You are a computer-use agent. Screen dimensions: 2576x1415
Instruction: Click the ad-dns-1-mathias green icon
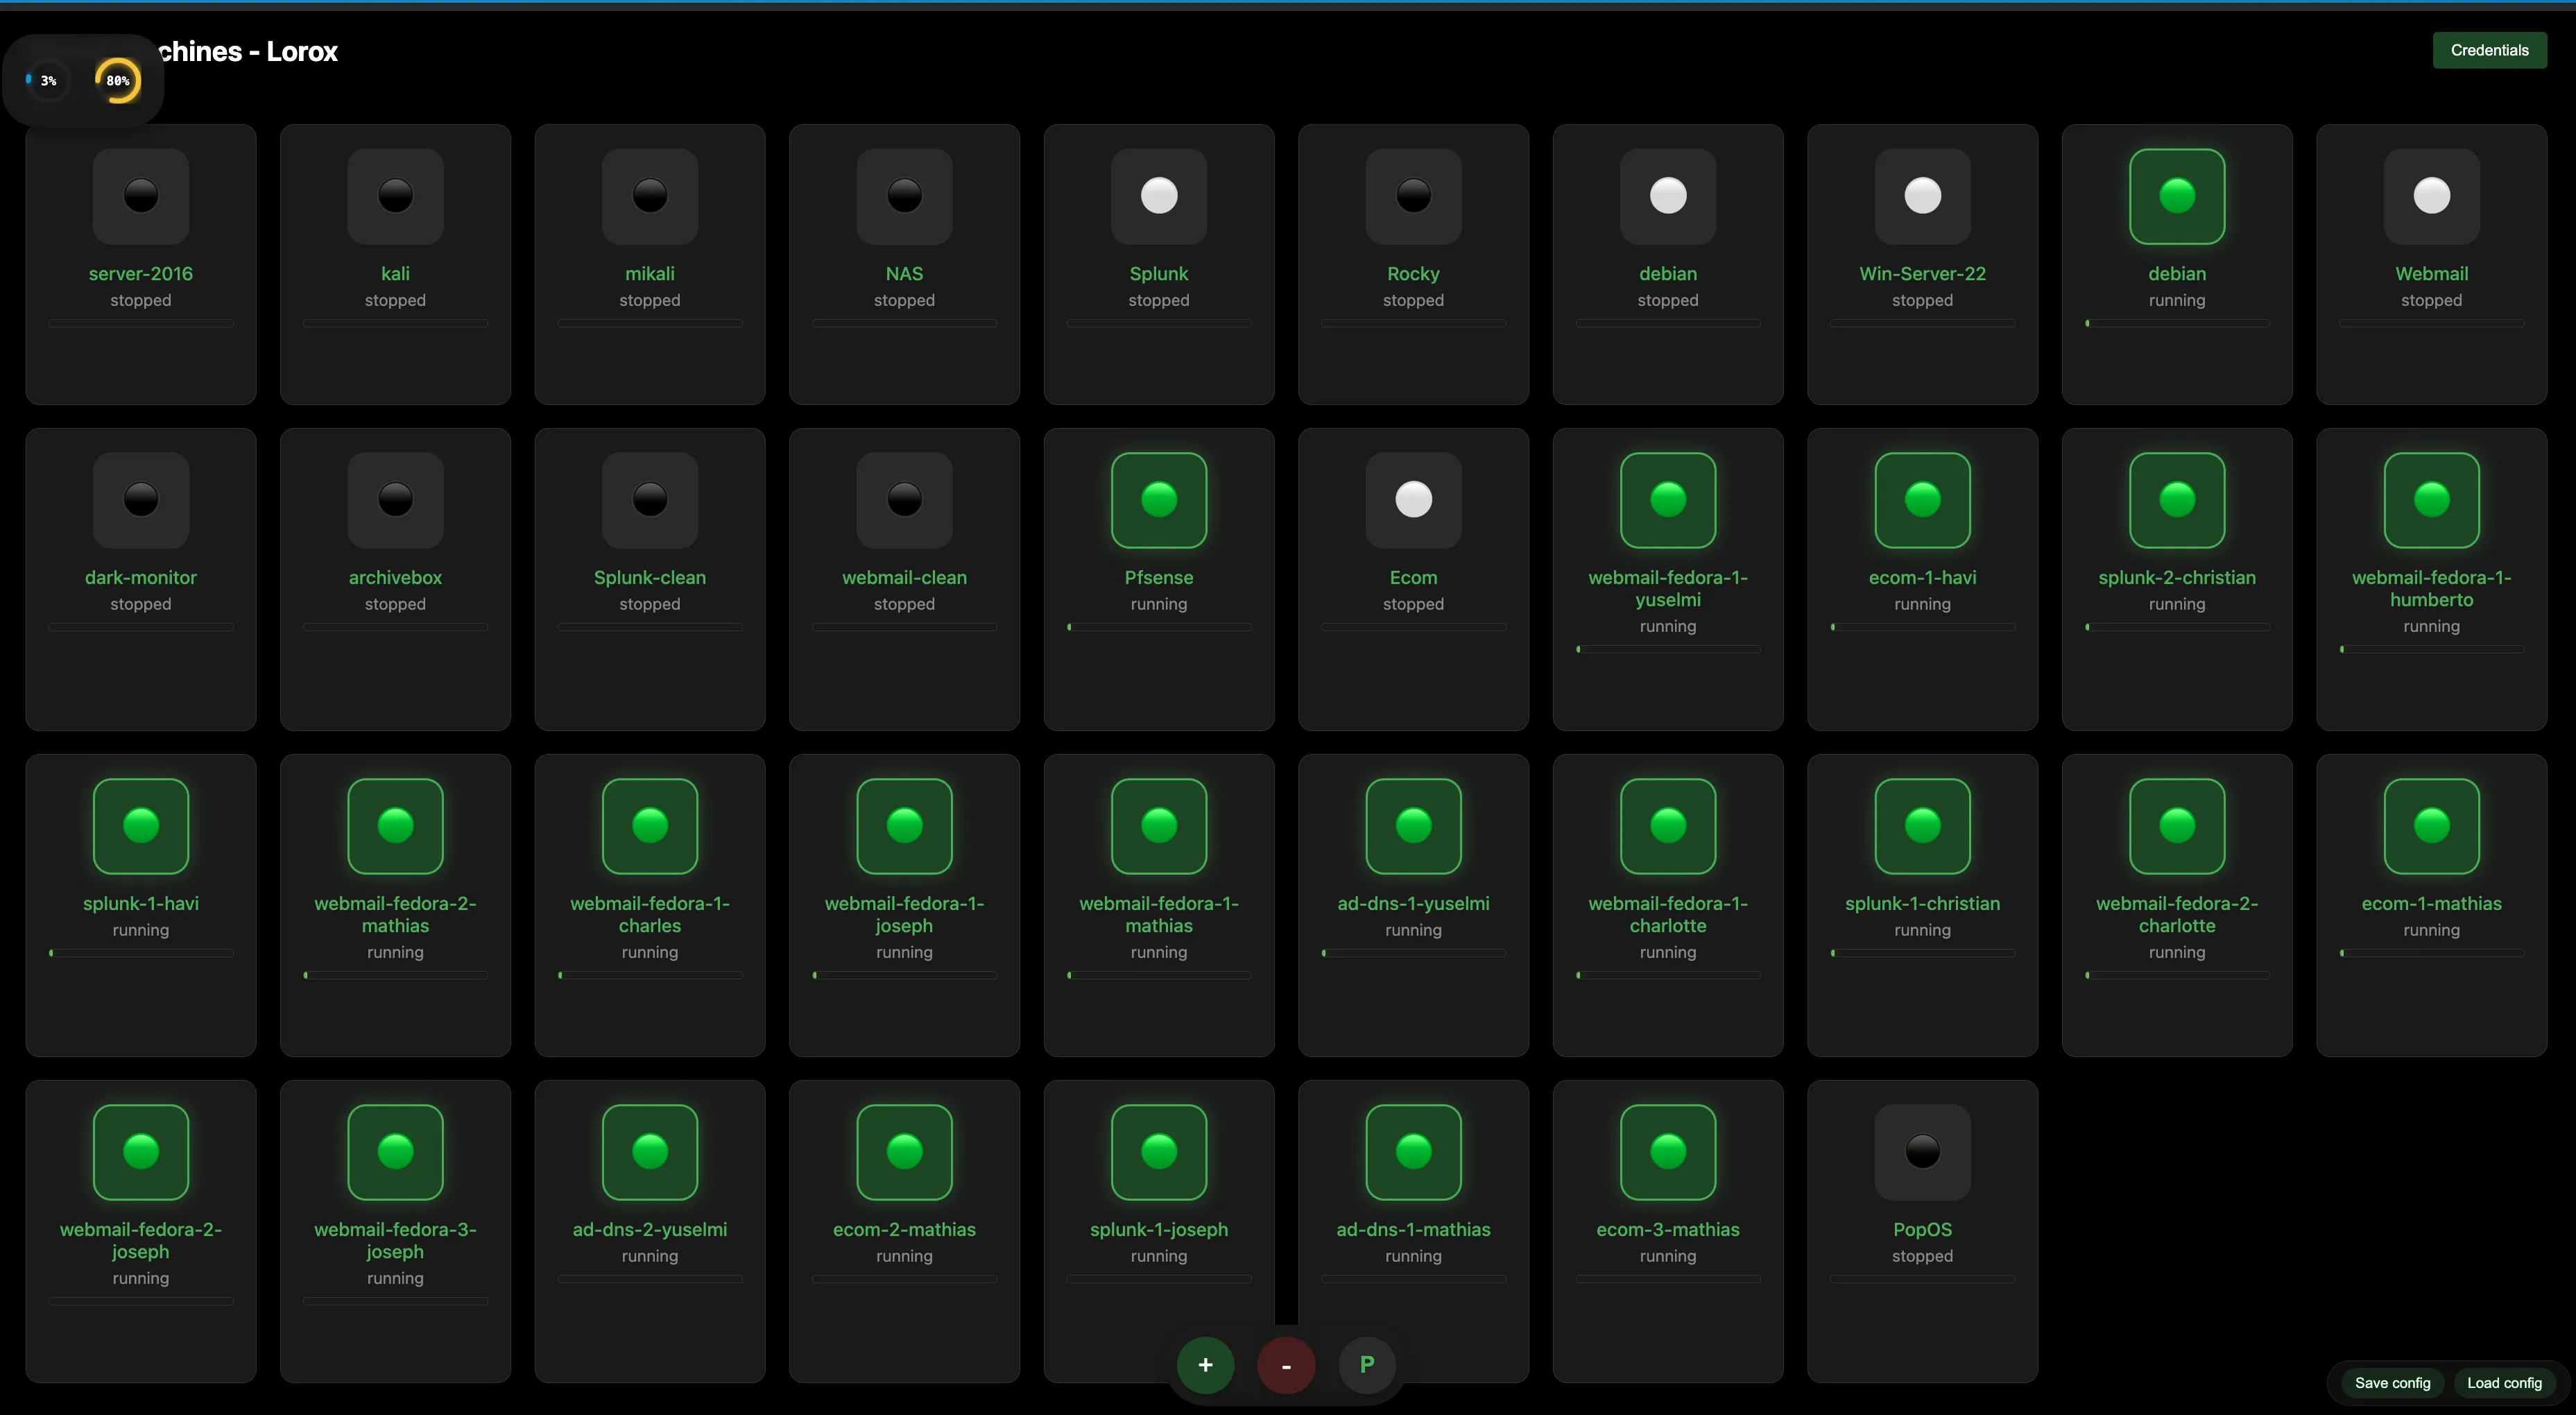pos(1413,1152)
